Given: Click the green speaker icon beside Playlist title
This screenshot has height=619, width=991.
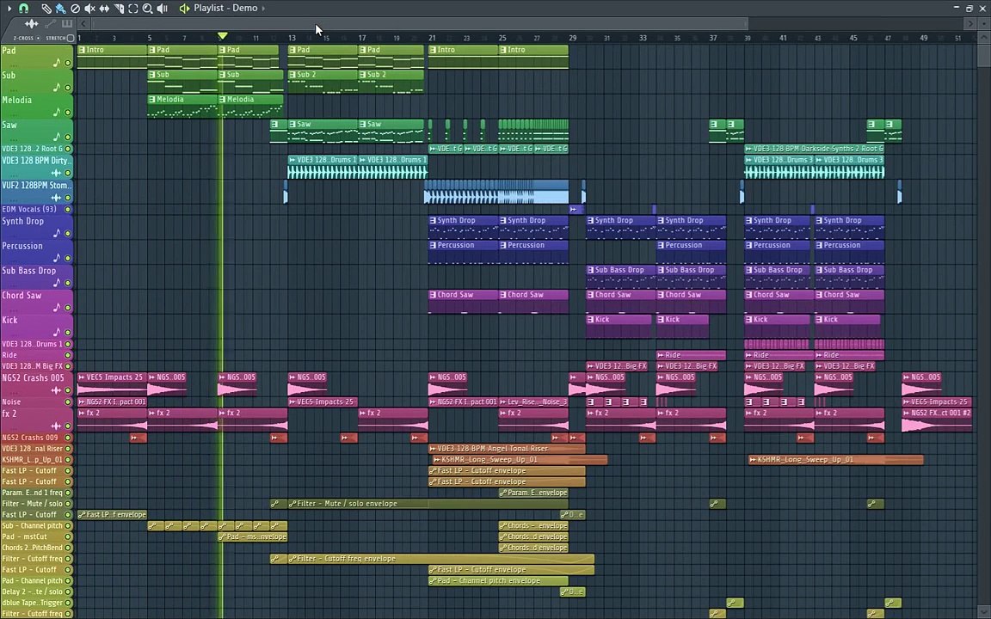Looking at the screenshot, I should 184,9.
